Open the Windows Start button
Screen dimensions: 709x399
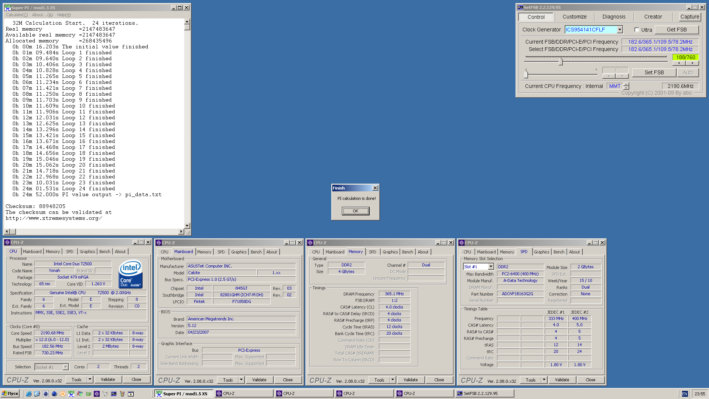[10, 394]
